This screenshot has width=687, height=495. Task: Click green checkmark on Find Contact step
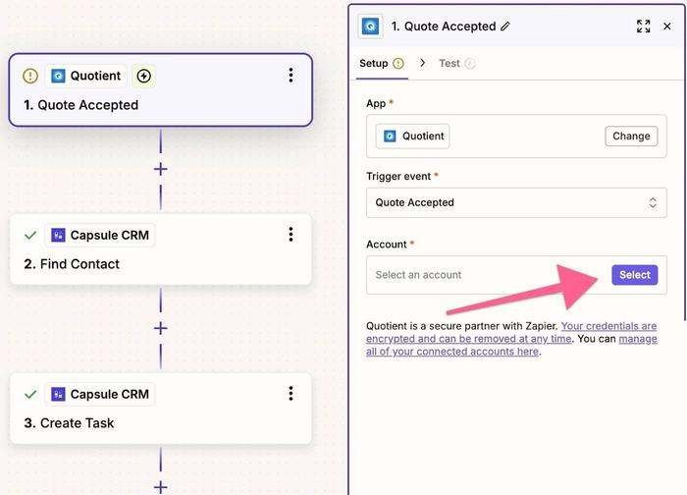pyautogui.click(x=30, y=236)
